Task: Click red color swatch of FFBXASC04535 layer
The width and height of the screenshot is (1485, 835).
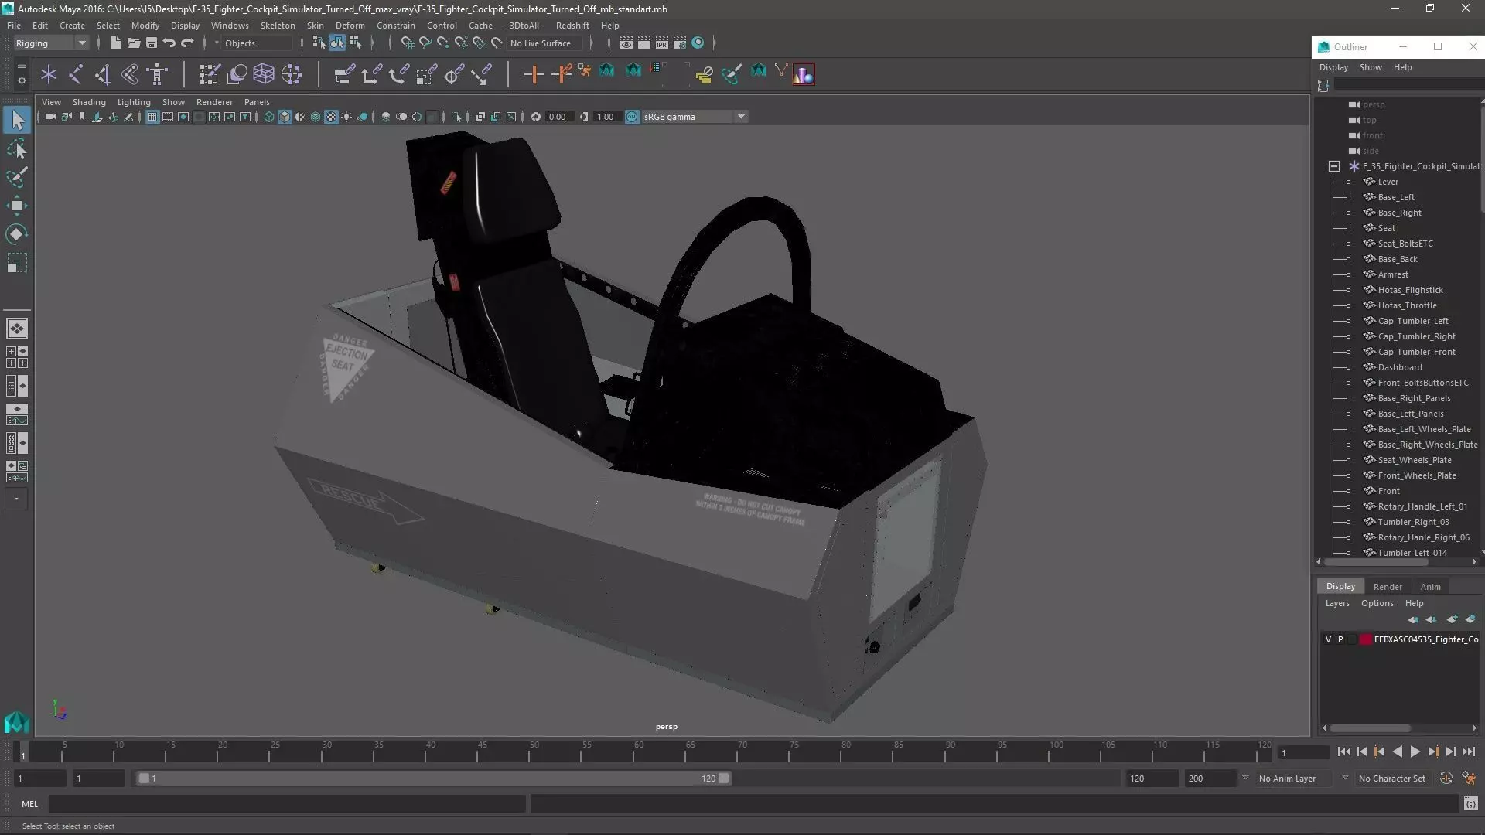Action: (x=1366, y=639)
